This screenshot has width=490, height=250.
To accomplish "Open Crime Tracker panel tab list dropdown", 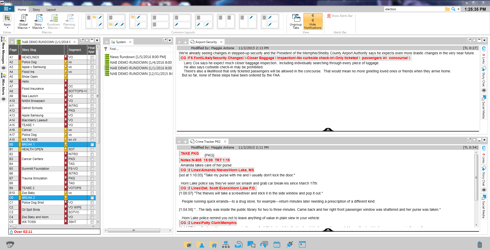I will point(179,142).
